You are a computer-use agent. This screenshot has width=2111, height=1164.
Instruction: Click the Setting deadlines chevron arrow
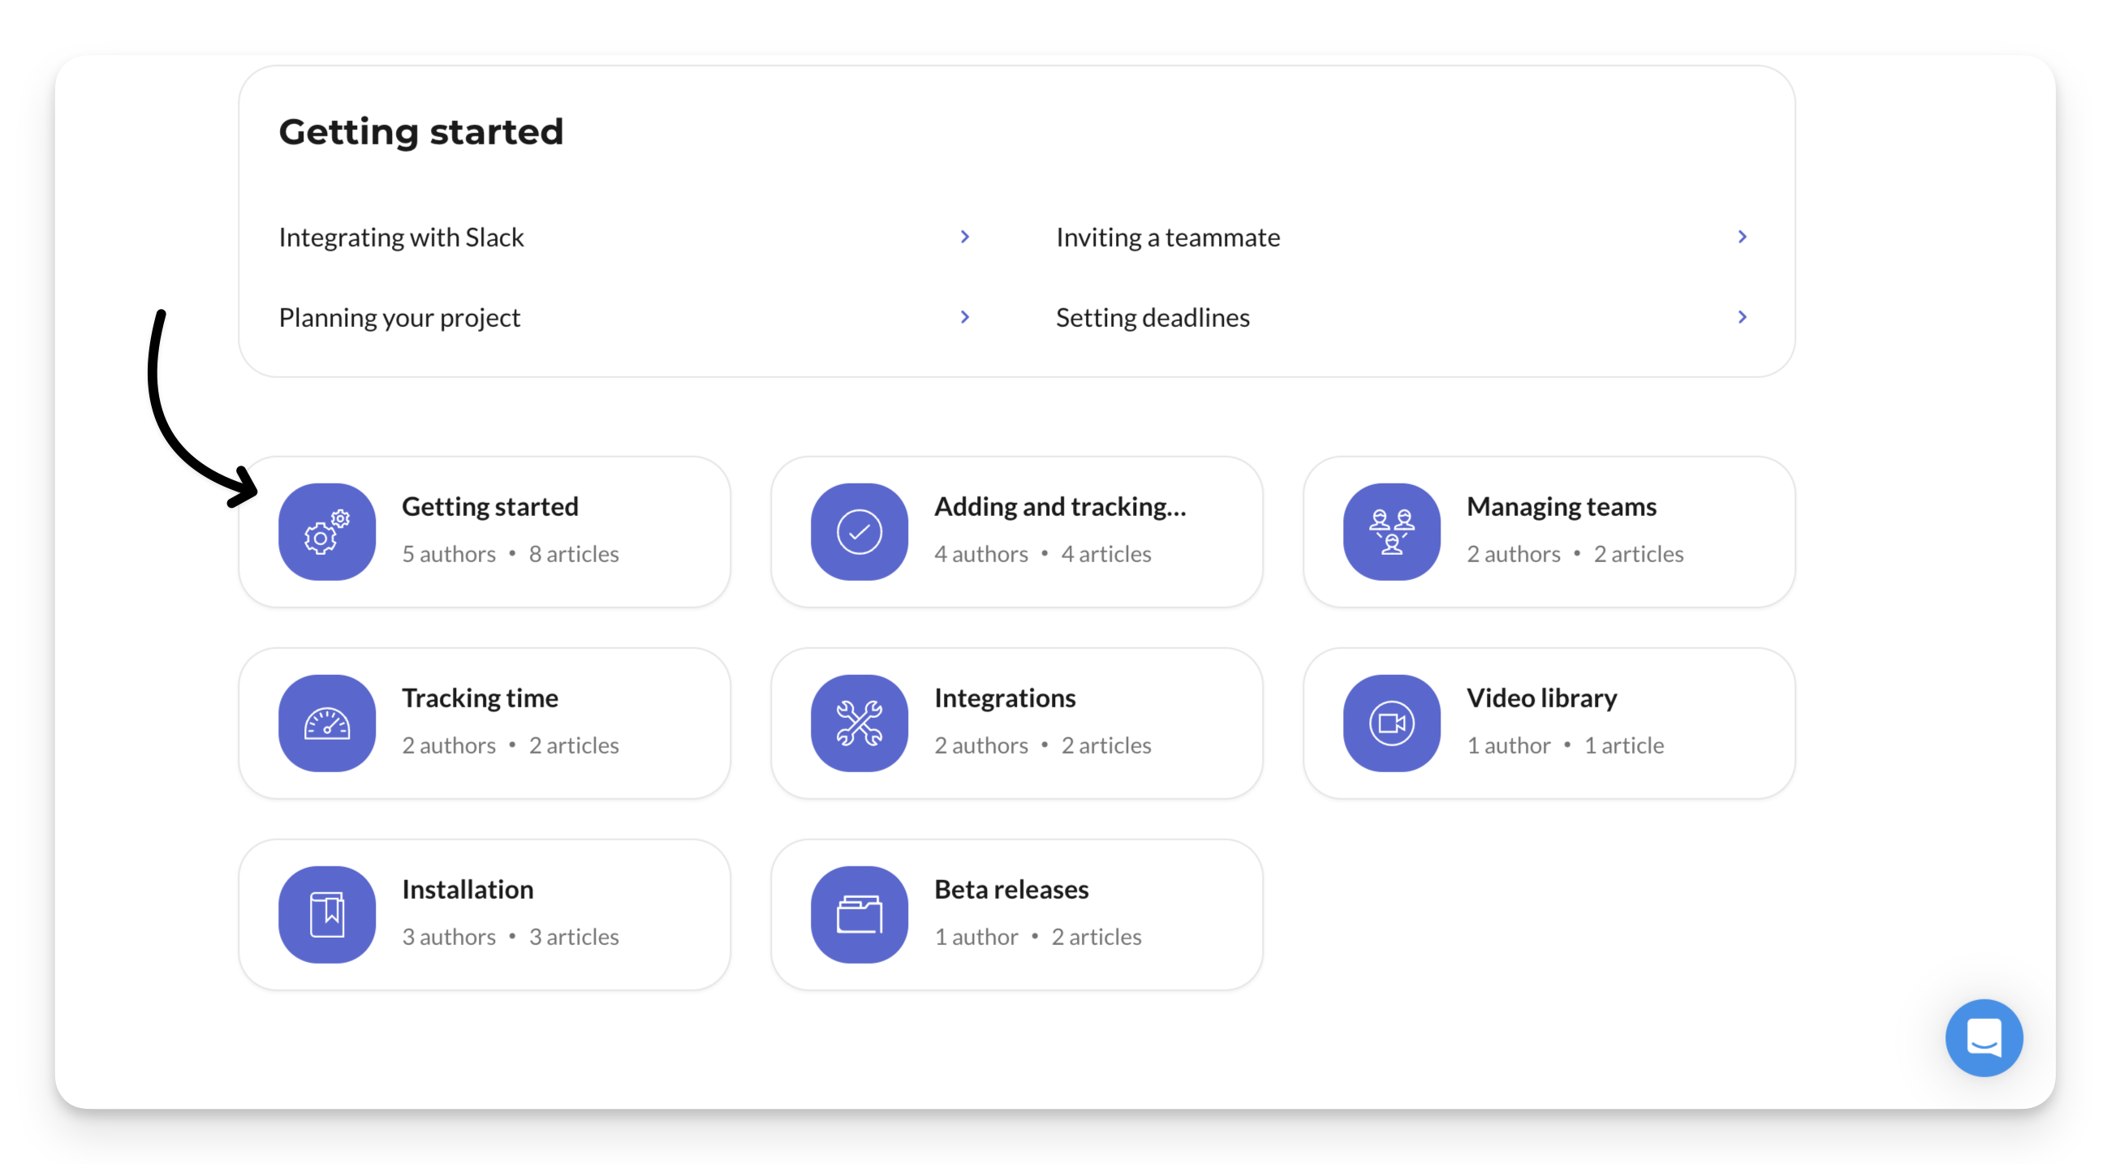click(1743, 317)
